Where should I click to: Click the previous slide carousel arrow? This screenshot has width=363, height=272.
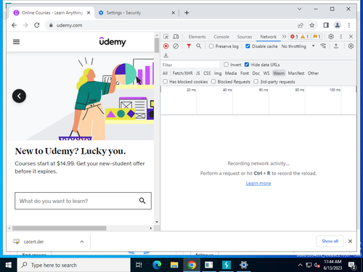[19, 96]
